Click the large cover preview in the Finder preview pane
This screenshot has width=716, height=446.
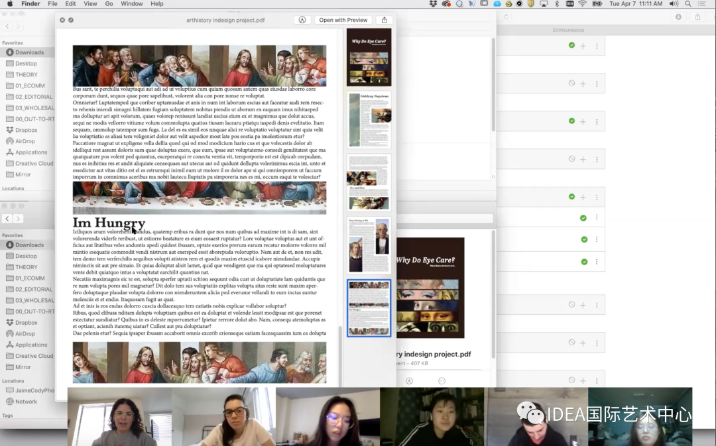430,288
